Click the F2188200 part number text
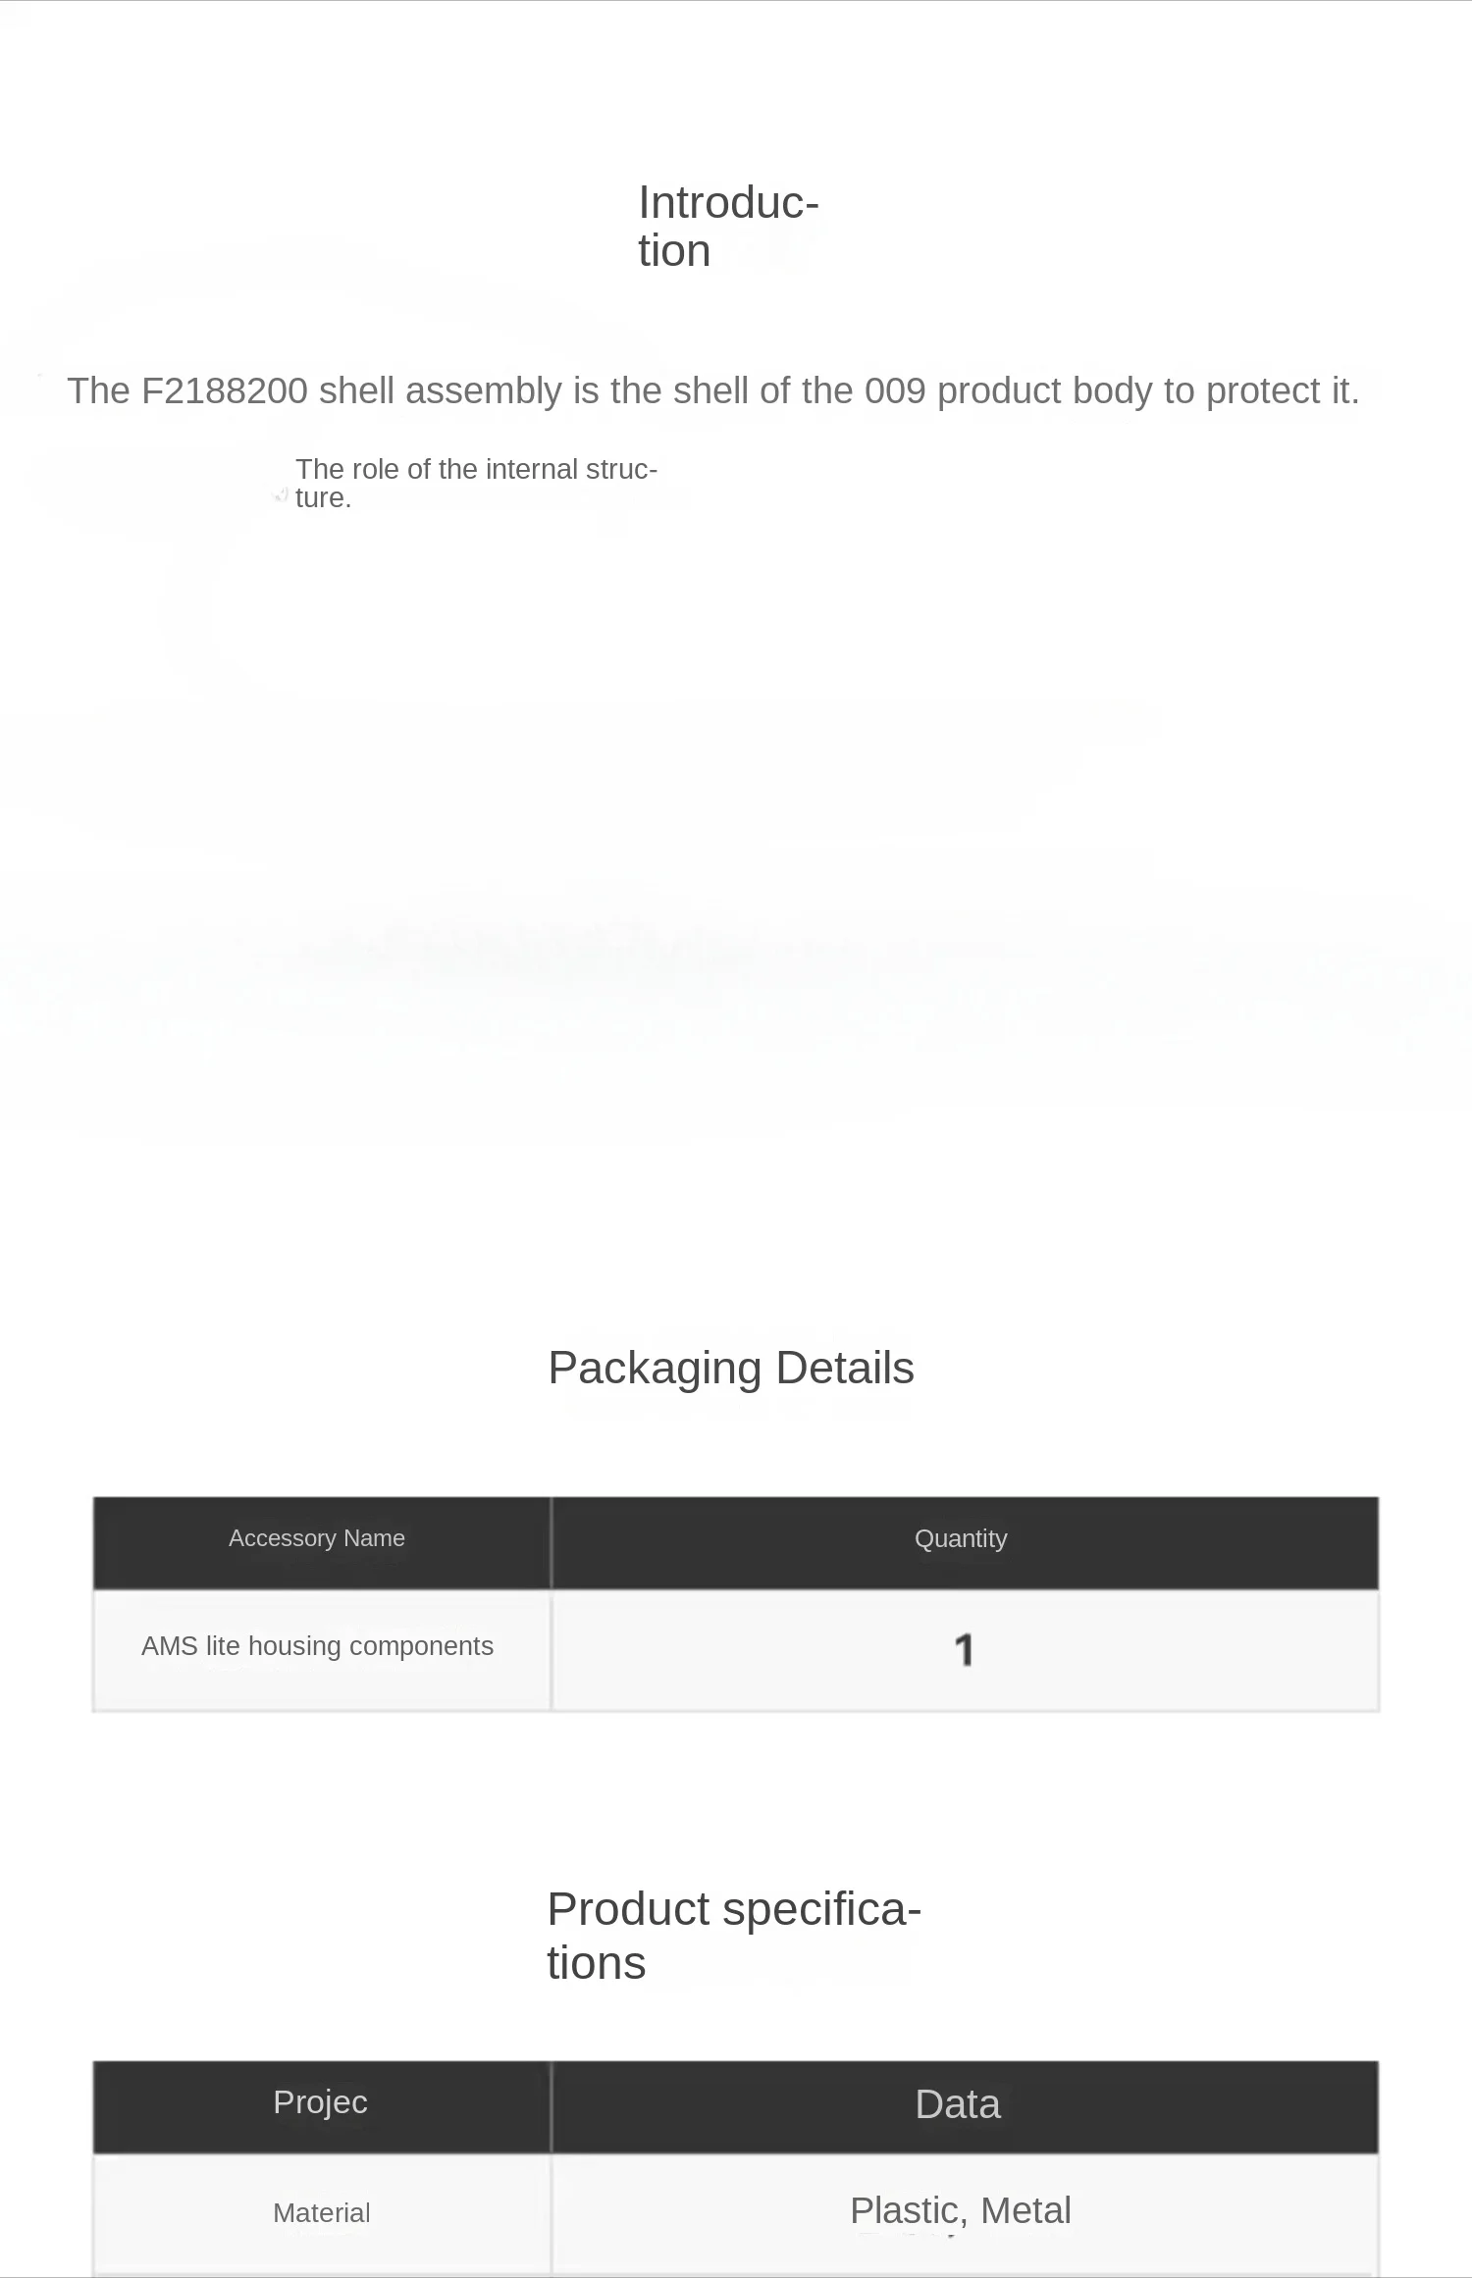 225,391
